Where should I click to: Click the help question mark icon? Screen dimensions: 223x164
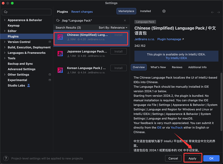6,158
